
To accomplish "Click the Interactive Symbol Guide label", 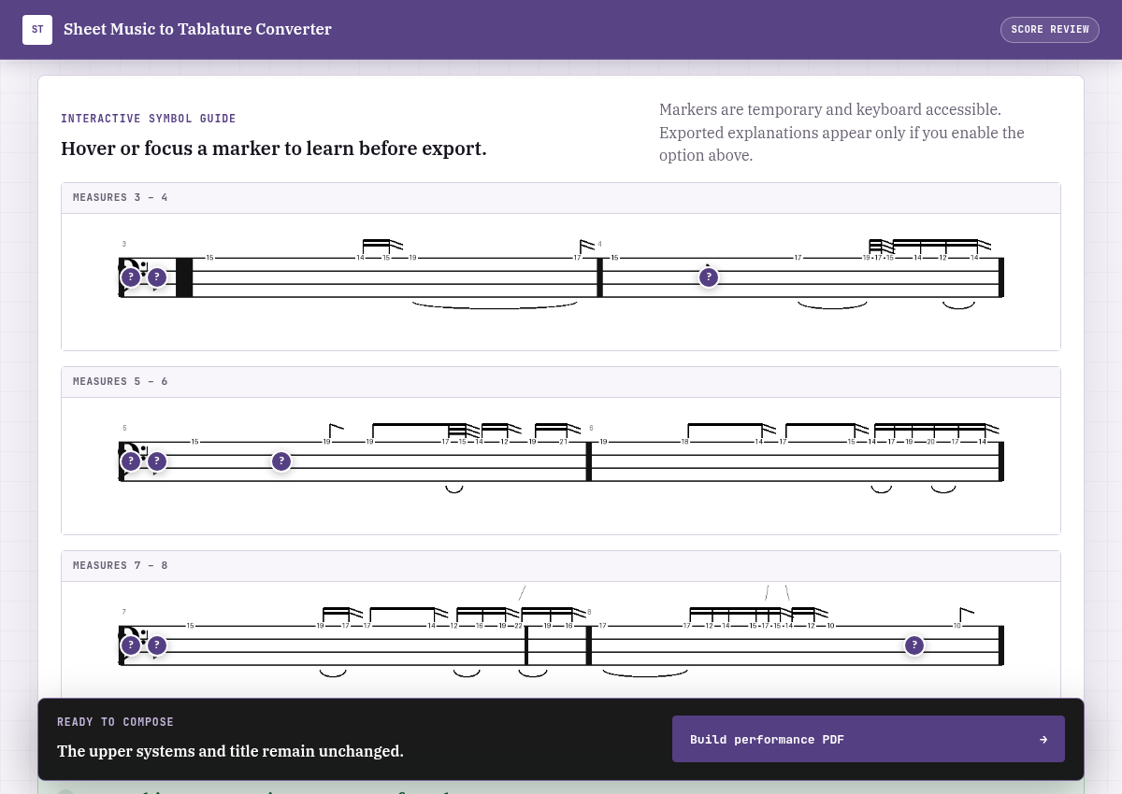I will pyautogui.click(x=149, y=119).
